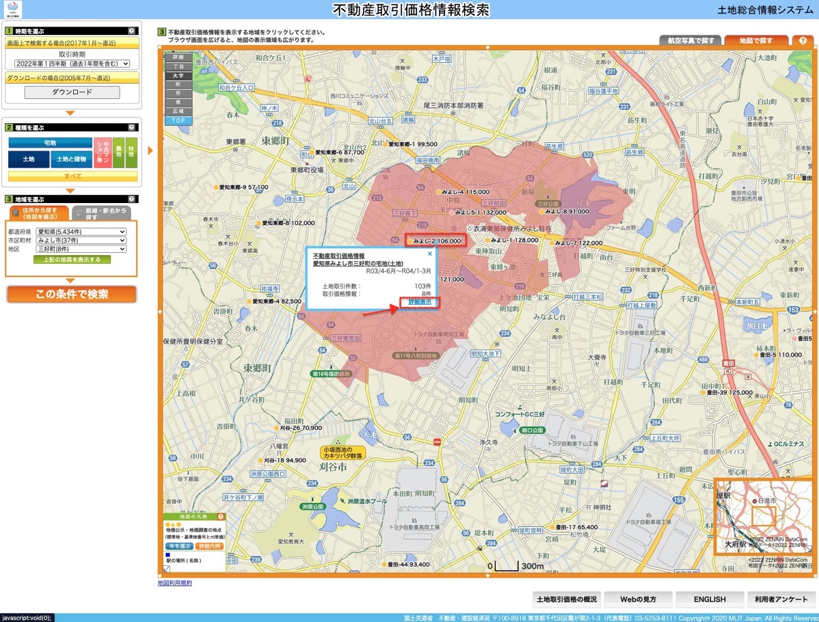
Task: Click 詳細凡例 in the legend
Action: tap(209, 546)
